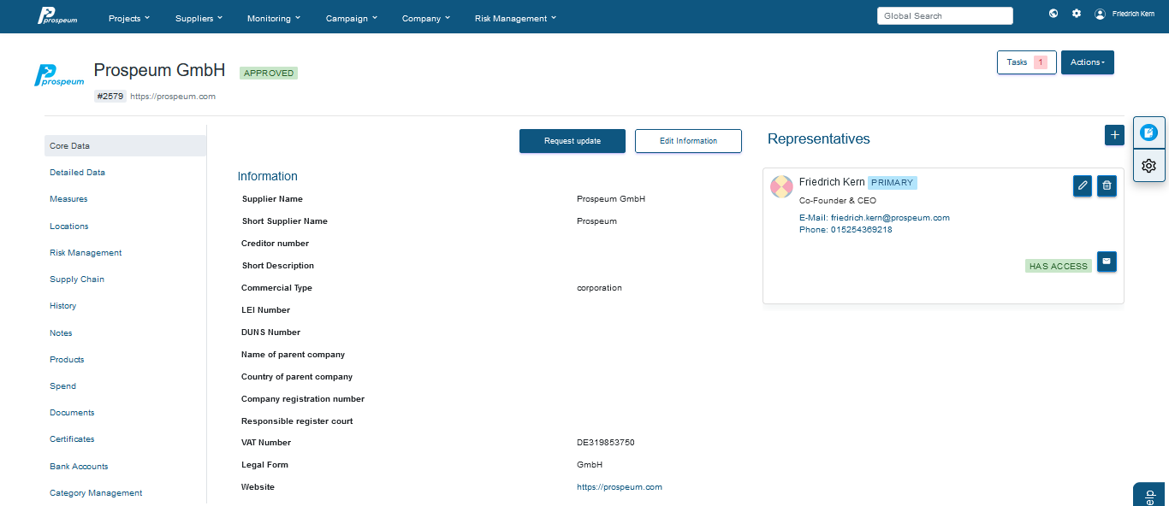Delete the Friedrich Kern representative via trash icon
1169x506 pixels.
[x=1107, y=185]
